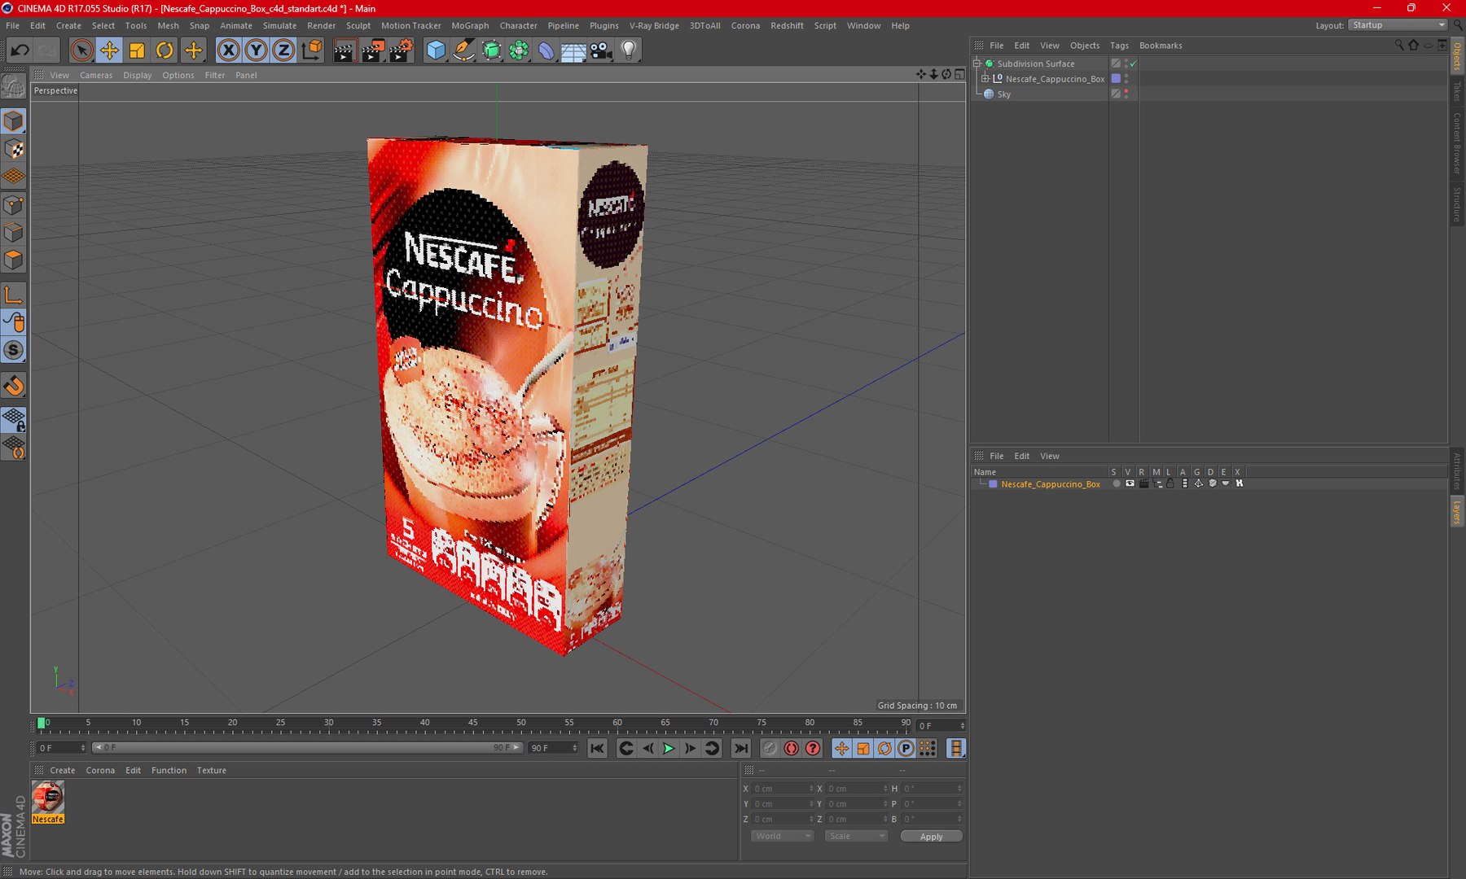Screen dimensions: 1466x879
Task: Expand Nescafe_Cappuccino_Box object node
Action: pos(985,79)
